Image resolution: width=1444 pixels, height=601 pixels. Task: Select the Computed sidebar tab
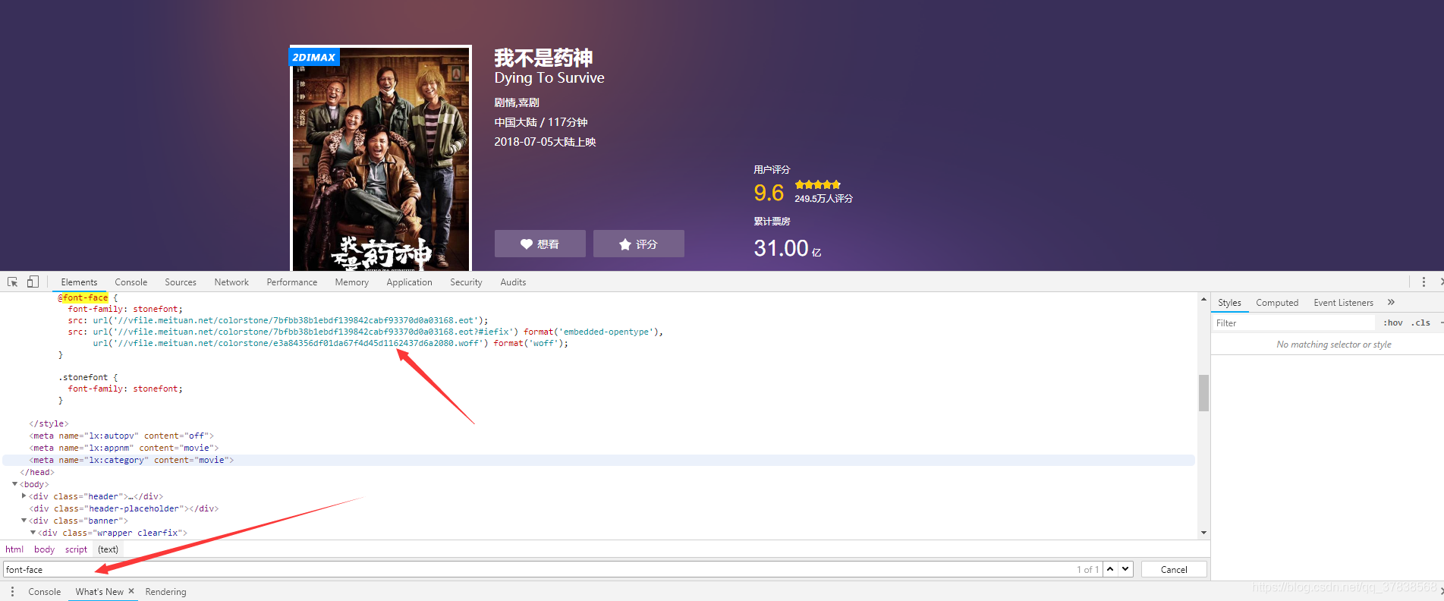click(x=1277, y=302)
